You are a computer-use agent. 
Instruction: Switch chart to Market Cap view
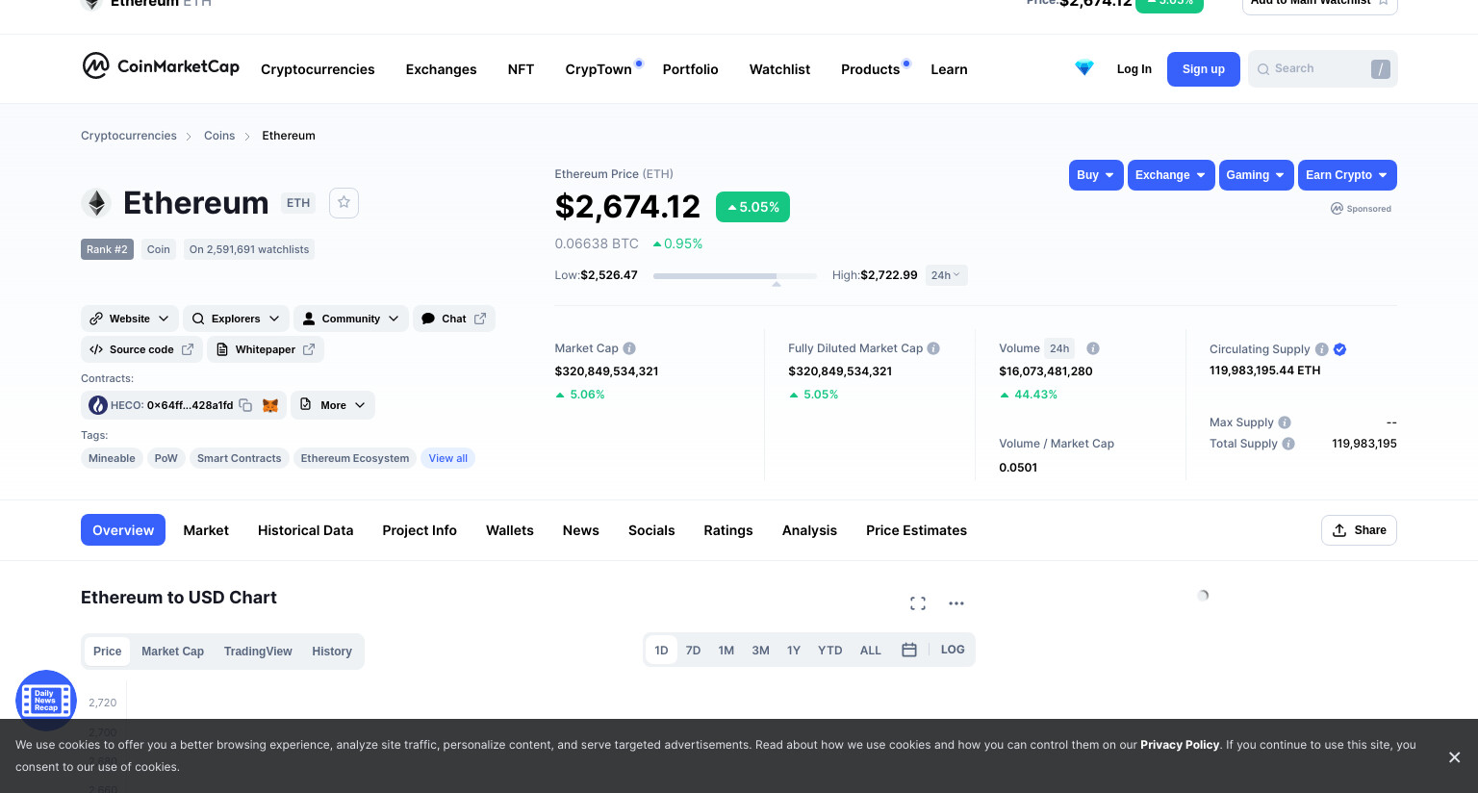coord(172,652)
